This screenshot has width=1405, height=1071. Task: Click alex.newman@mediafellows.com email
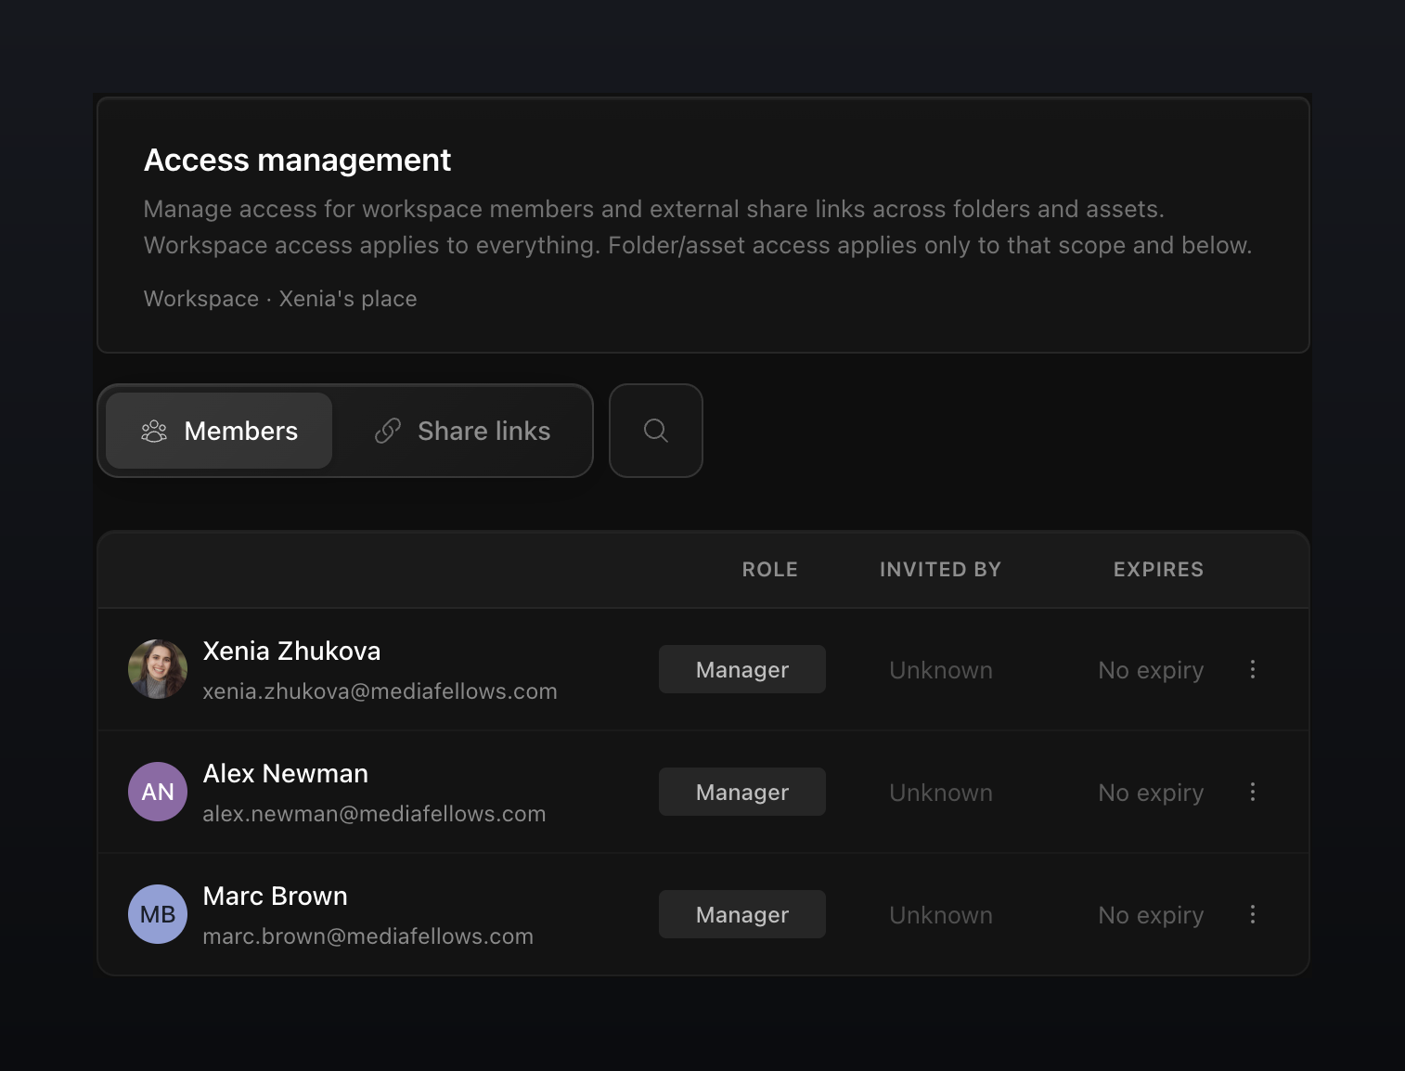(x=374, y=814)
